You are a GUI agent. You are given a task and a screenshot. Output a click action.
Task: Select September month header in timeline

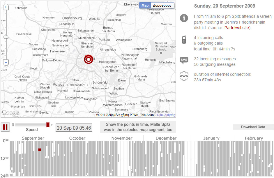coord(33,138)
